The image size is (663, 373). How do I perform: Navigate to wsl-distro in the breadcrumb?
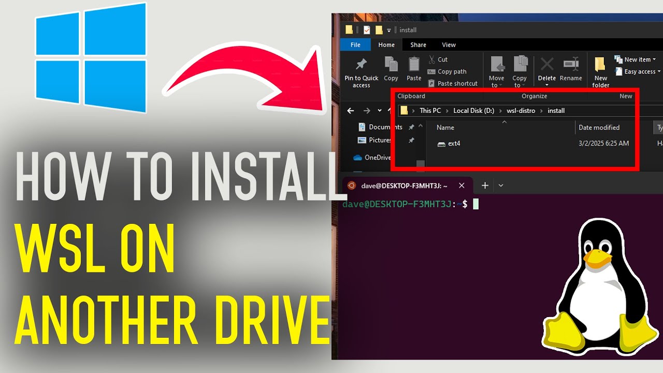[x=521, y=110]
